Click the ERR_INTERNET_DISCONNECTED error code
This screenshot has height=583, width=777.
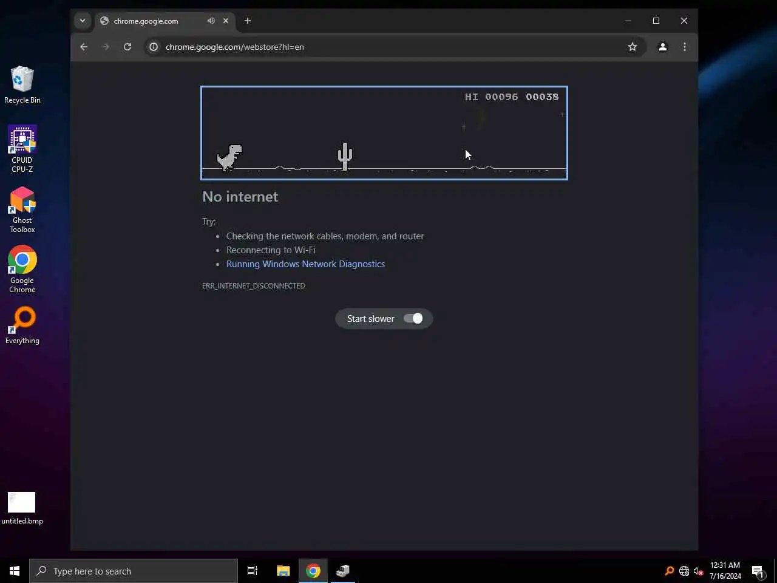point(254,285)
